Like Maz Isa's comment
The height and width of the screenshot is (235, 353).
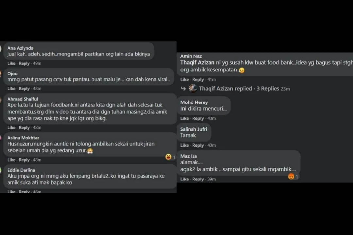pyautogui.click(x=184, y=179)
